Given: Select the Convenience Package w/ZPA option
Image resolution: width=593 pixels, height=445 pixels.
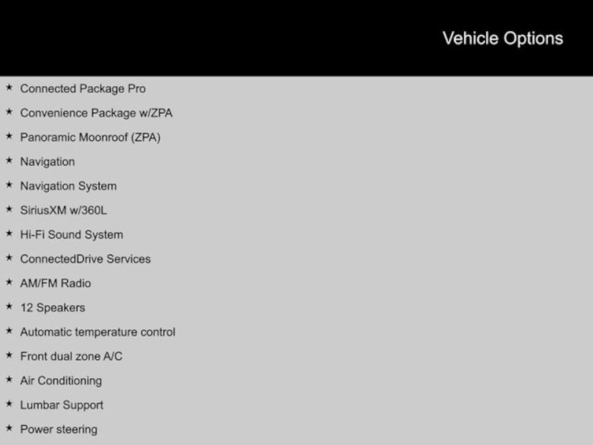Looking at the screenshot, I should tap(96, 113).
